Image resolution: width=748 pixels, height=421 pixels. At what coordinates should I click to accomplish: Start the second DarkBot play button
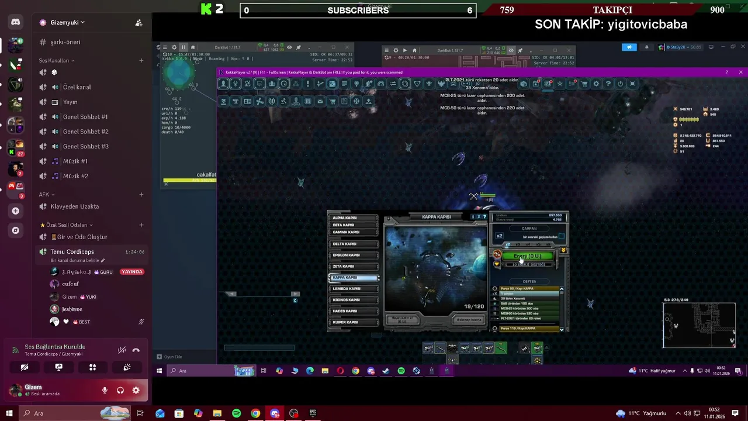coord(405,50)
